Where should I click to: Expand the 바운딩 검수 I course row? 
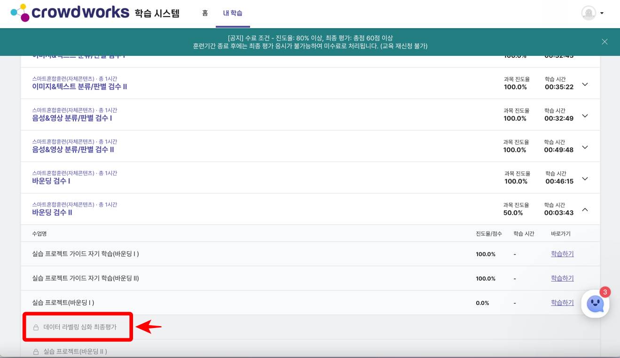point(585,177)
